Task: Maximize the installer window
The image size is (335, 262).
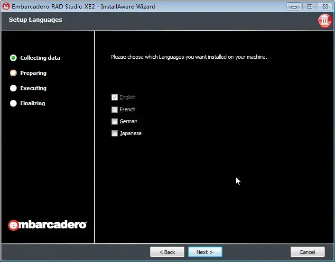Action: coord(309,7)
